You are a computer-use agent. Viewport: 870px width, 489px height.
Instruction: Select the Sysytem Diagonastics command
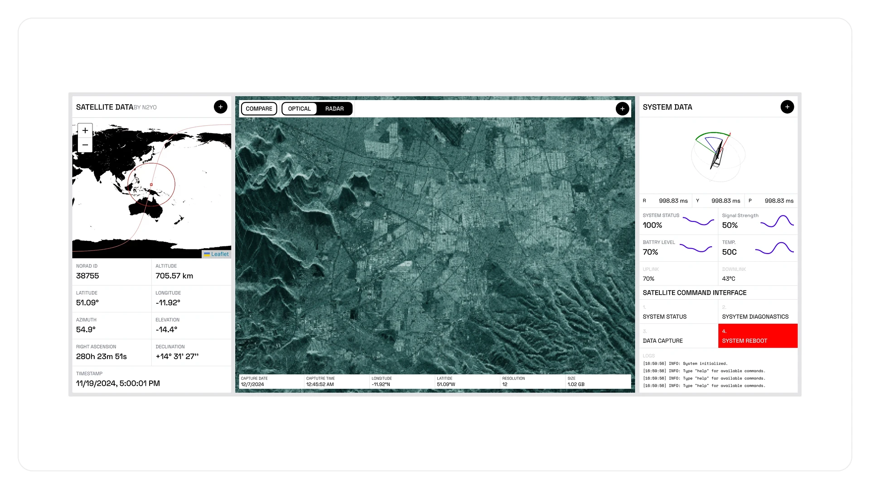758,312
